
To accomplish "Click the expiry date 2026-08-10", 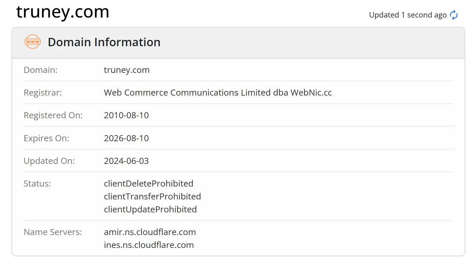I will (126, 138).
